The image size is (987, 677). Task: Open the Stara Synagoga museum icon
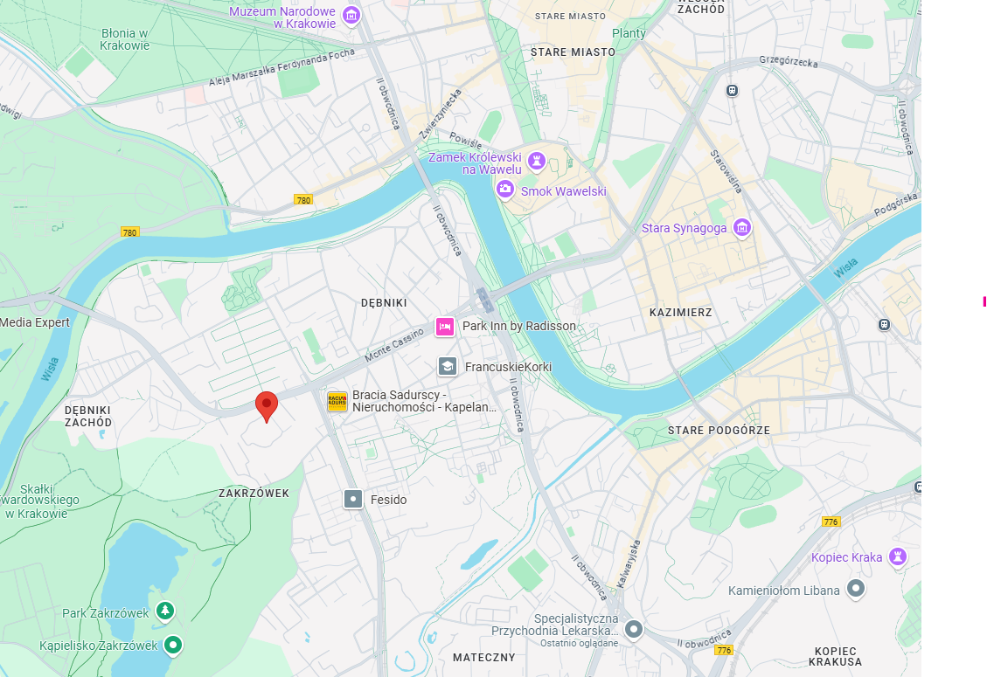[x=742, y=228]
